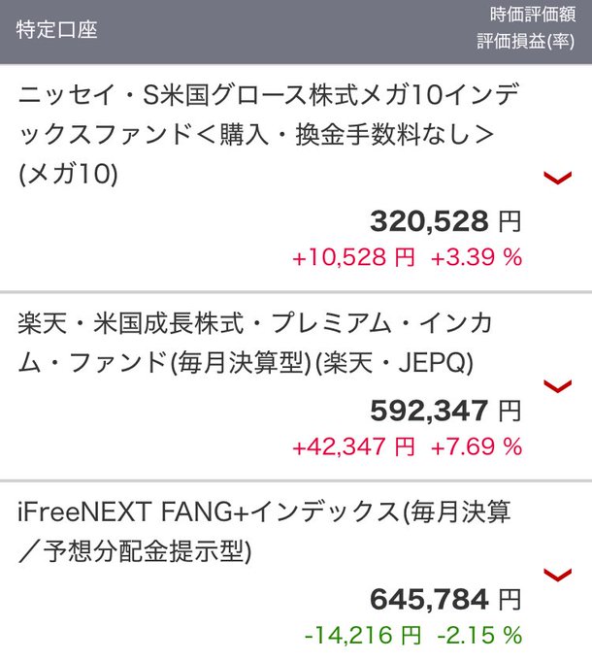Click the (メガ10) abbreviation label

click(68, 174)
